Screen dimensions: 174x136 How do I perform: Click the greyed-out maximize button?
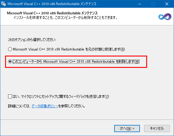153,4
